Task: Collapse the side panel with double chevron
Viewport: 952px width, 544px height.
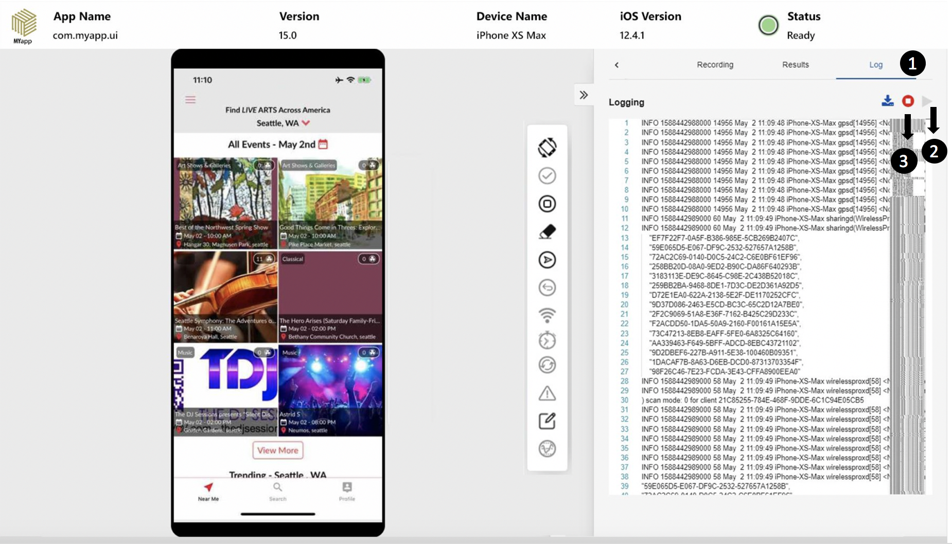Action: tap(584, 95)
